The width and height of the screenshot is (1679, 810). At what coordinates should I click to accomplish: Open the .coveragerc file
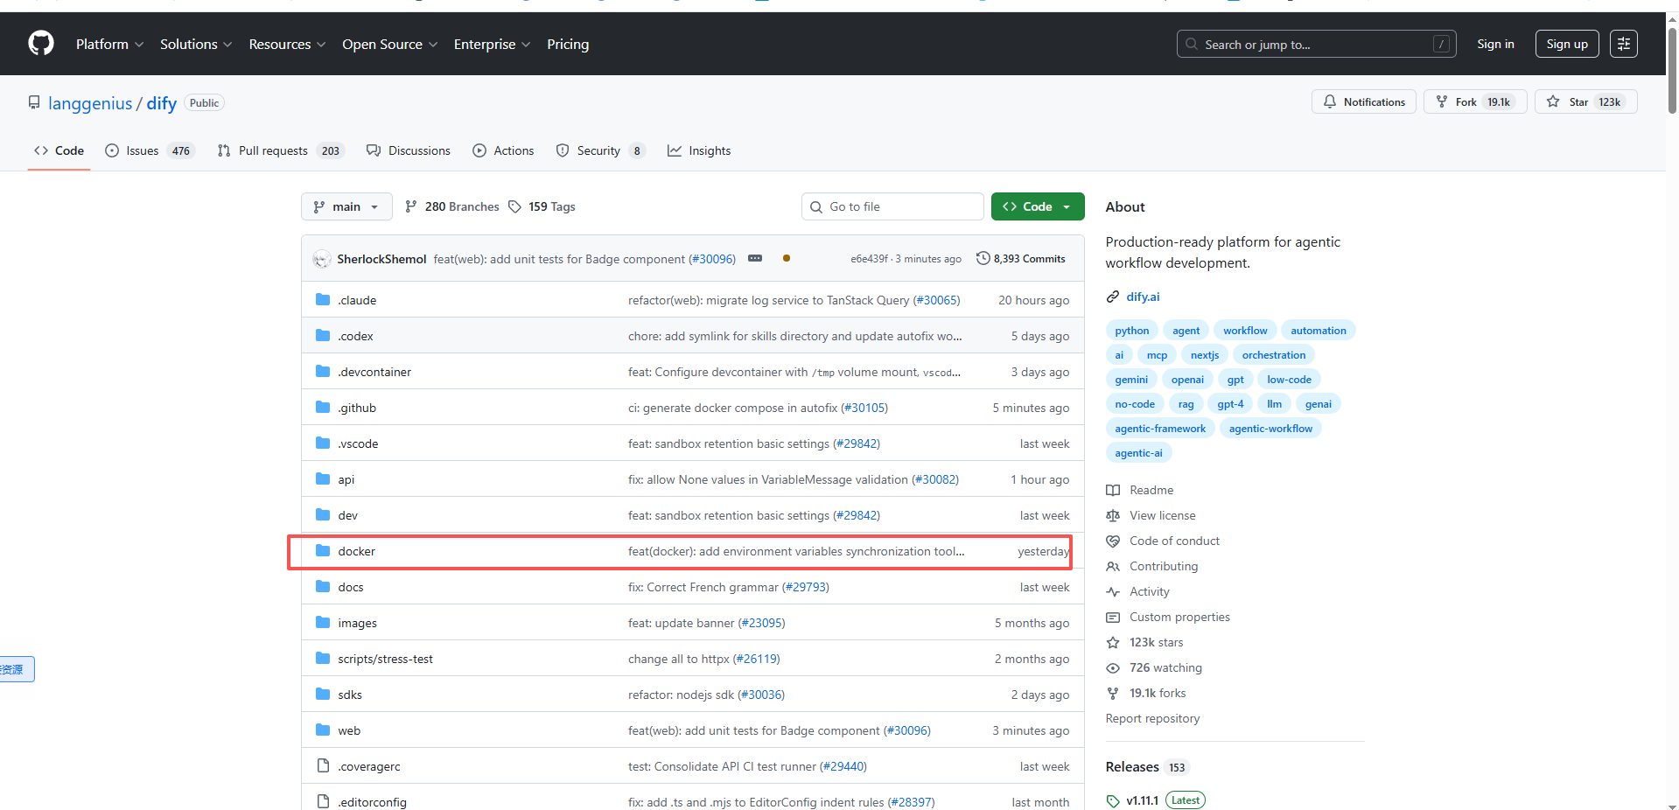click(x=369, y=766)
